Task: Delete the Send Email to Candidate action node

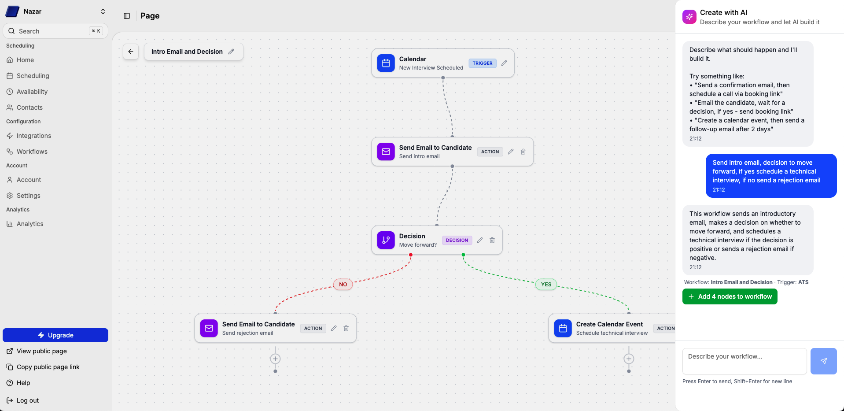Action: click(x=523, y=152)
